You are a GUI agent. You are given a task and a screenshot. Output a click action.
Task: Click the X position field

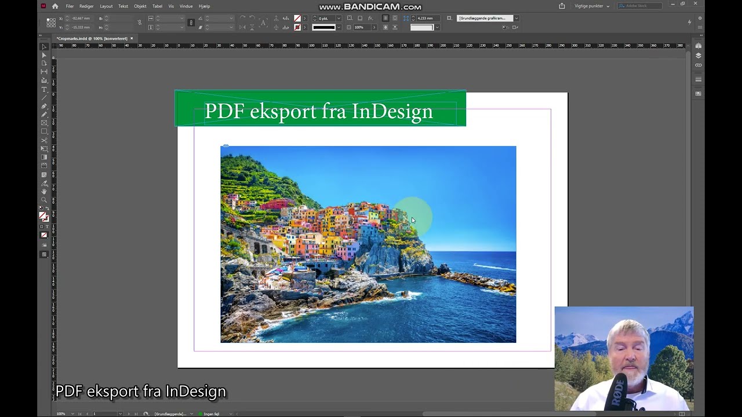click(x=82, y=19)
